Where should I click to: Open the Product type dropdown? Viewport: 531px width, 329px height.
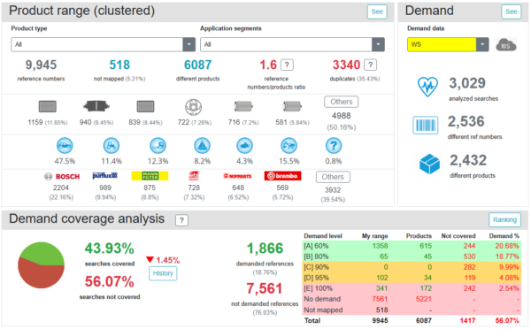(103, 44)
